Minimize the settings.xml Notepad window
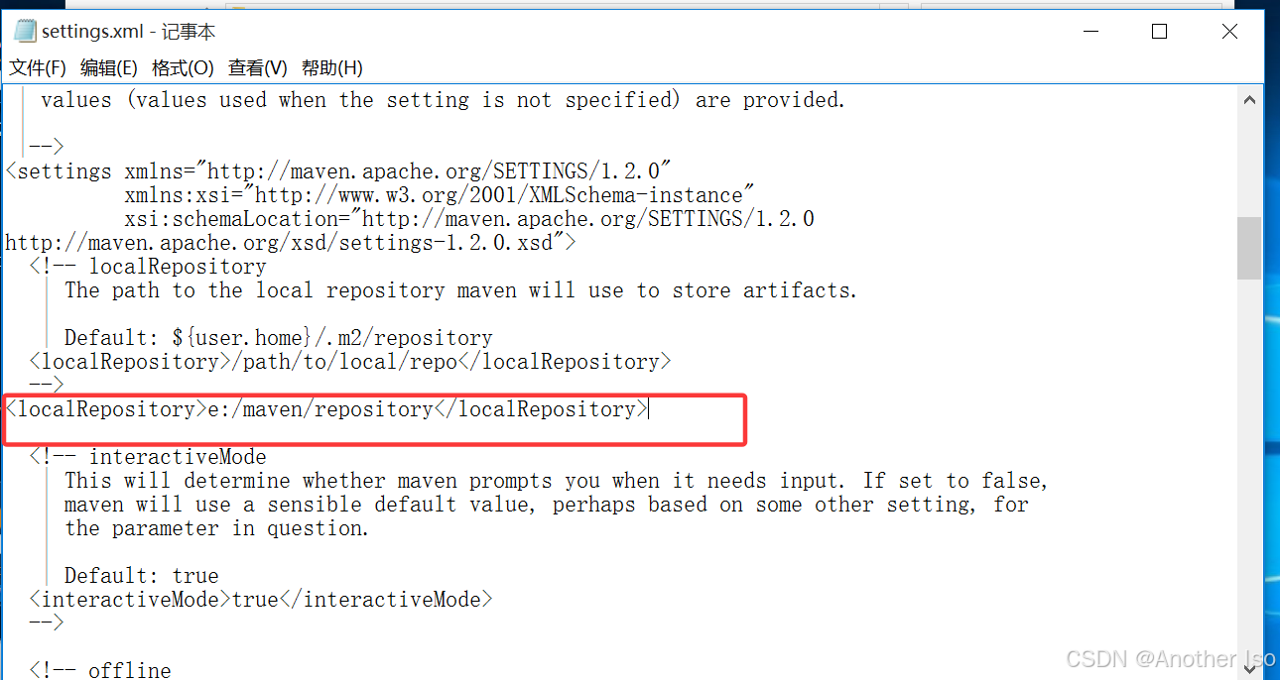The image size is (1280, 680). tap(1089, 32)
